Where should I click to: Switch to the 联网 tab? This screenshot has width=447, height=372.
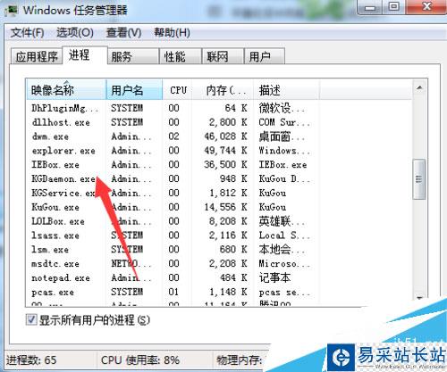tap(223, 56)
